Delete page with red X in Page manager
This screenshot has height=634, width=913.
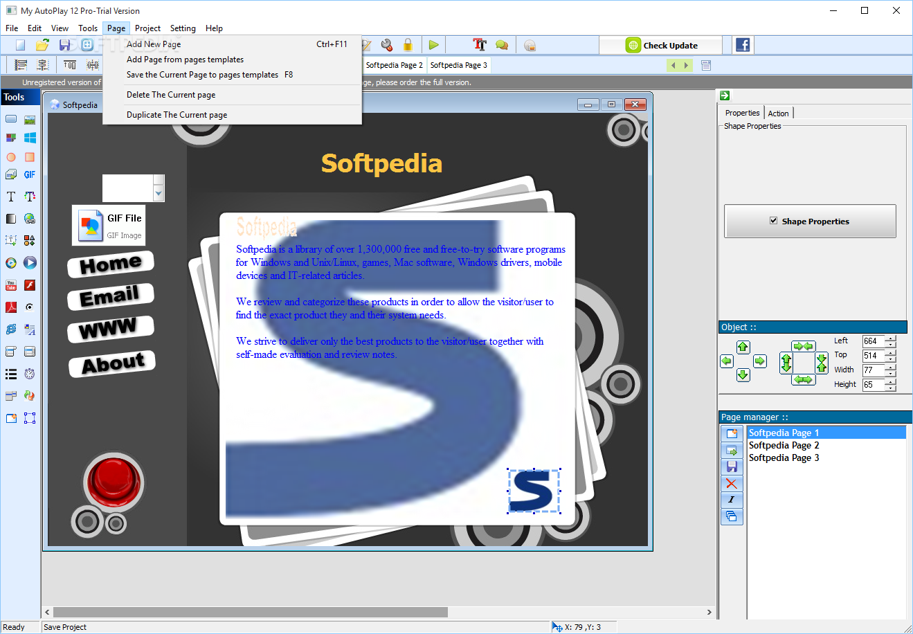pyautogui.click(x=732, y=484)
